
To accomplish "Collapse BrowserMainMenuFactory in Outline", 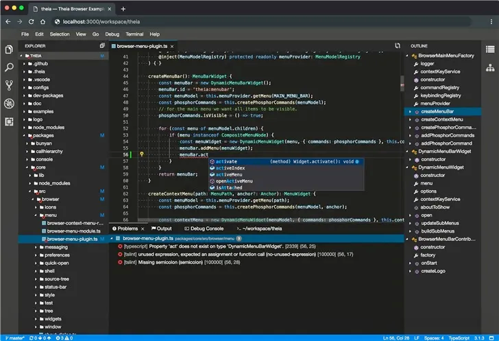I will 407,56.
